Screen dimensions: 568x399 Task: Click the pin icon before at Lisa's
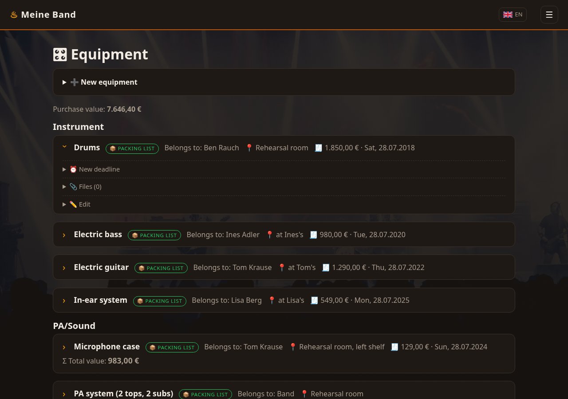coord(272,300)
